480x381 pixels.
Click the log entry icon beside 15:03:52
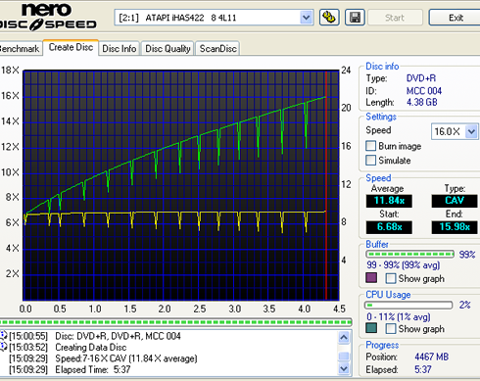pos(4,347)
